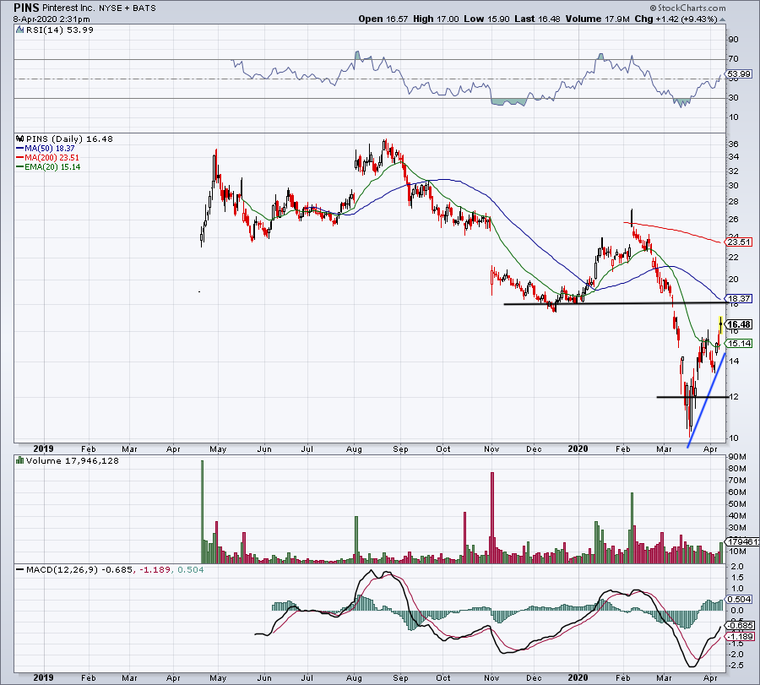The width and height of the screenshot is (760, 685).
Task: Click the 2020 label on price chart time axis
Action: 578,449
